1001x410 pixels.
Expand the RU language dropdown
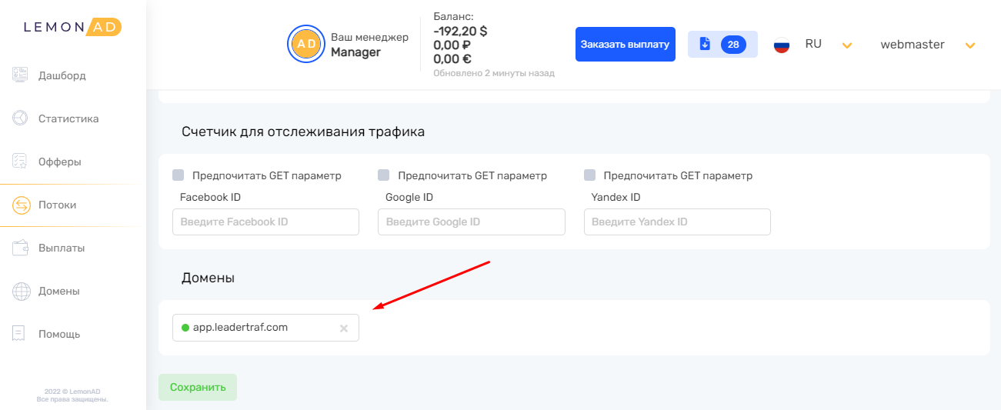pyautogui.click(x=846, y=45)
